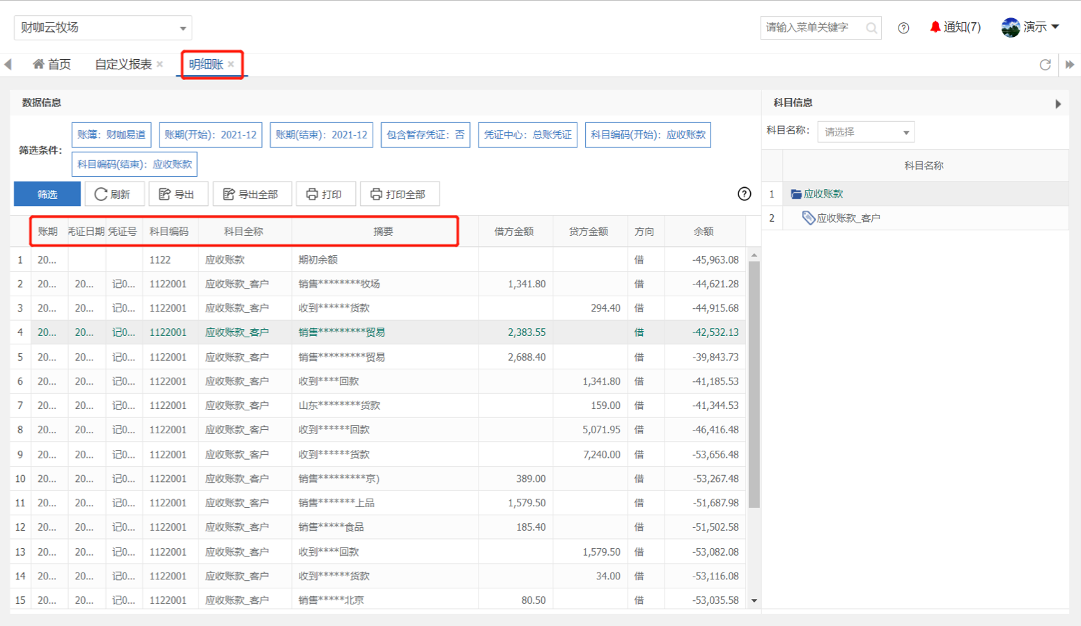This screenshot has width=1081, height=626.
Task: Click the help question mark icon in header
Action: [x=903, y=28]
